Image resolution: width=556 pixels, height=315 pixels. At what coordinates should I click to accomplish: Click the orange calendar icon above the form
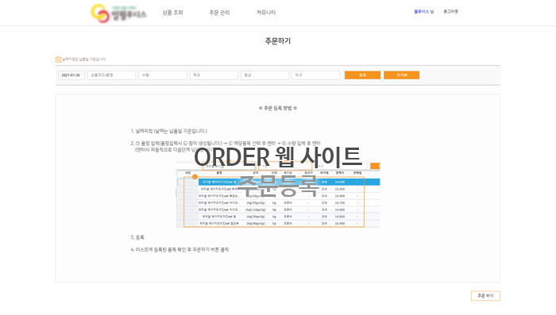(x=58, y=60)
